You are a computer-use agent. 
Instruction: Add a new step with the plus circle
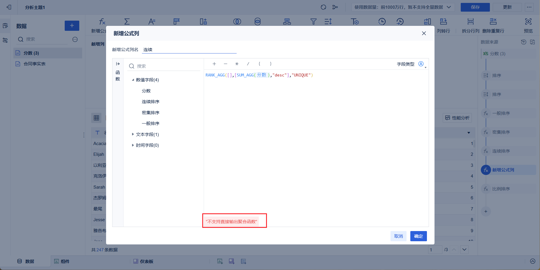486,211
